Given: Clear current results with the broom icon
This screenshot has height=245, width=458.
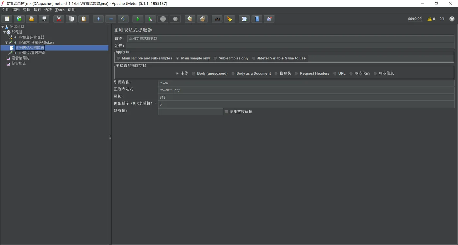Looking at the screenshot, I should point(190,19).
